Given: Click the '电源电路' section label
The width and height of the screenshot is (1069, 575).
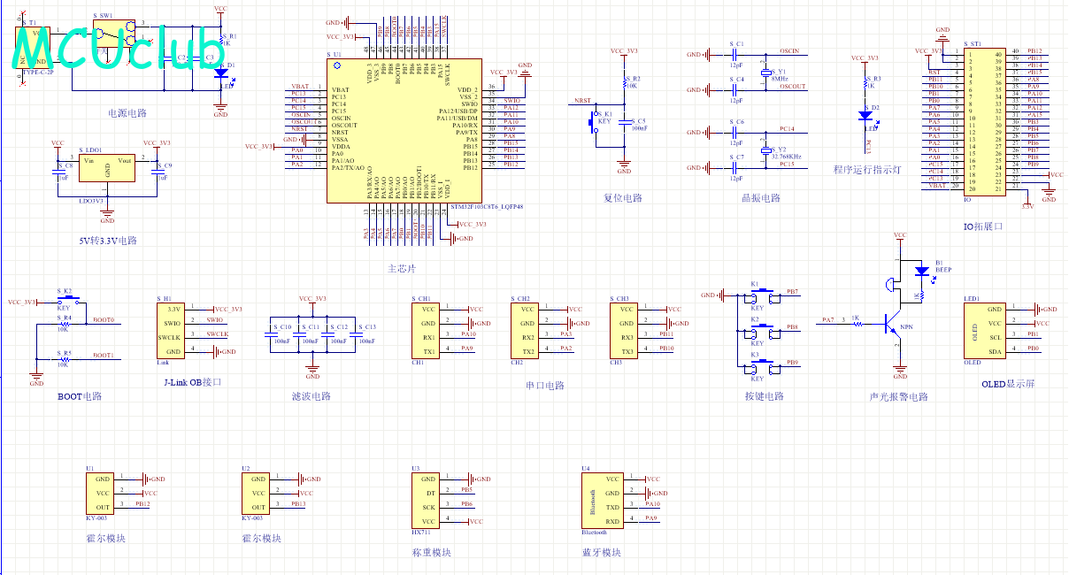Looking at the screenshot, I should [x=127, y=113].
